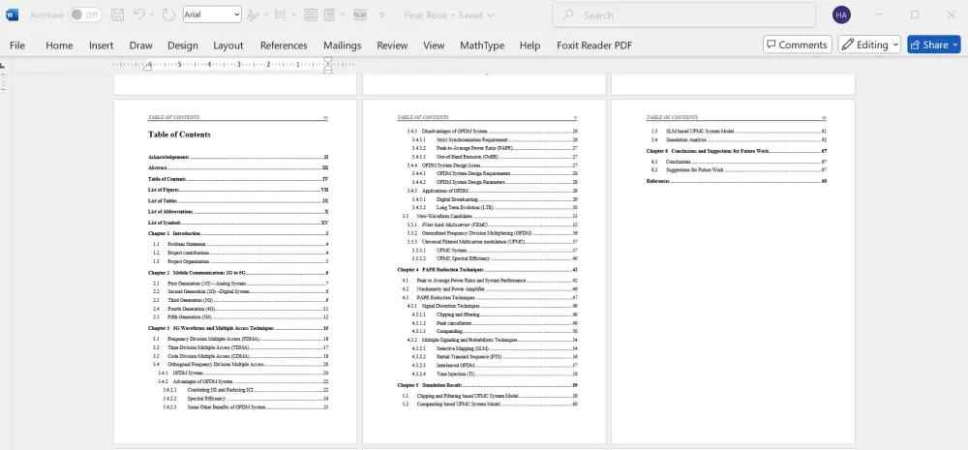This screenshot has width=968, height=450.
Task: Open the References tab
Action: pos(284,45)
